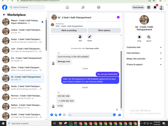
Task: Click the message input field Aa
Action: point(90,115)
